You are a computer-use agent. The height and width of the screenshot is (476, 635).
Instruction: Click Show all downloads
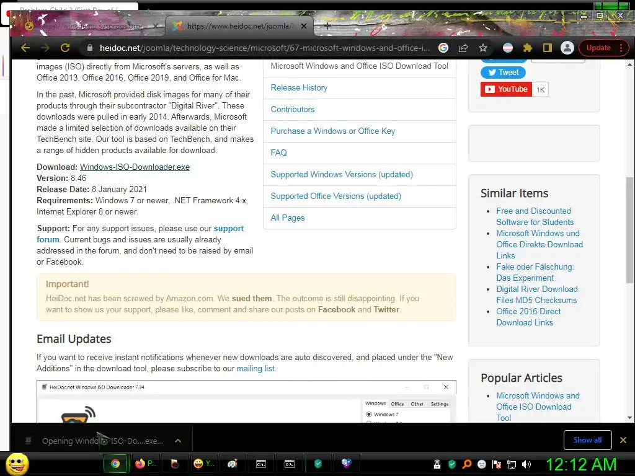[587, 440]
